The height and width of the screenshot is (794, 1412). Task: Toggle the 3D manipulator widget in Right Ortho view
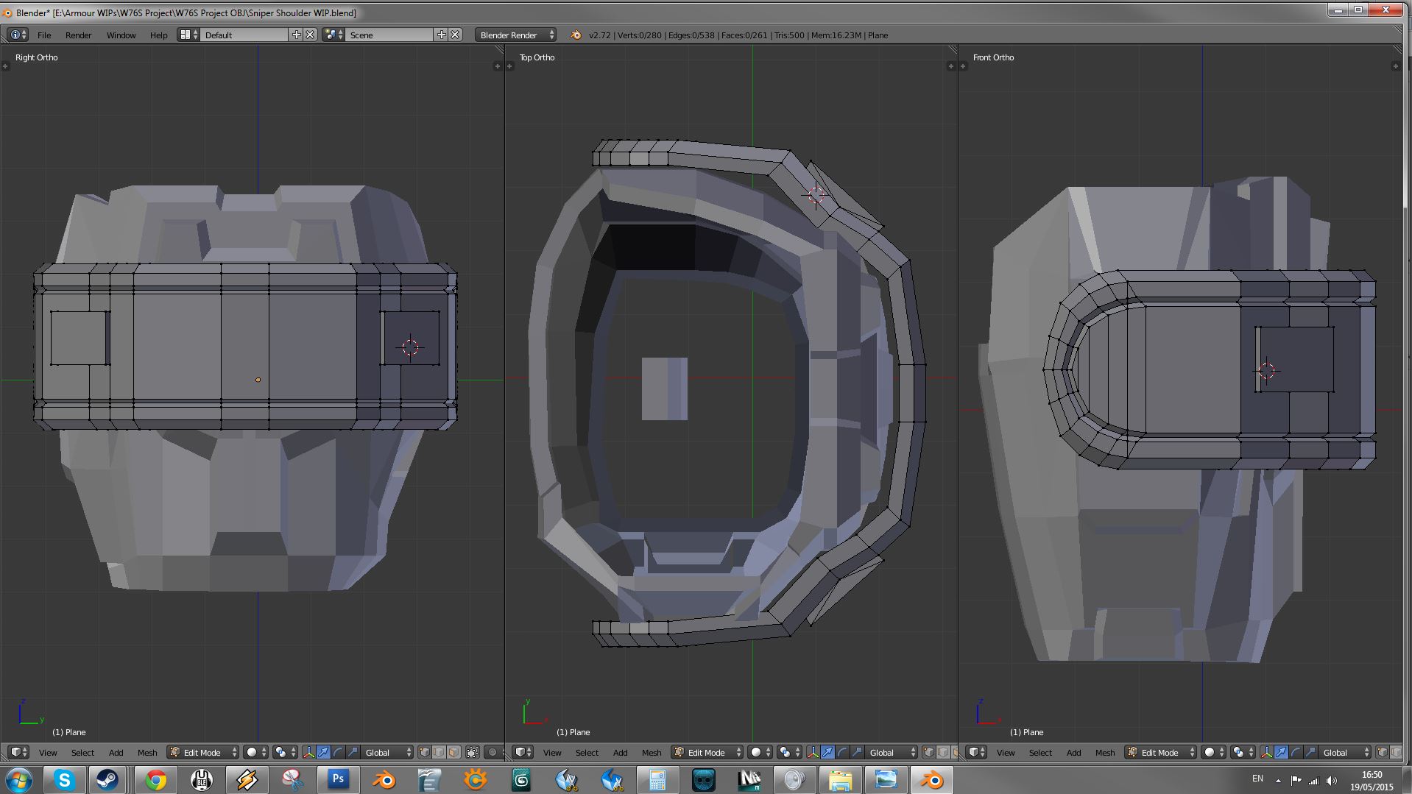click(308, 752)
